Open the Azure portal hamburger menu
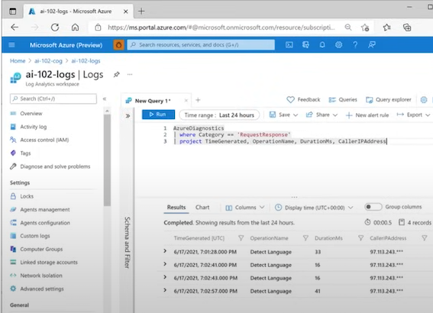 [11, 45]
